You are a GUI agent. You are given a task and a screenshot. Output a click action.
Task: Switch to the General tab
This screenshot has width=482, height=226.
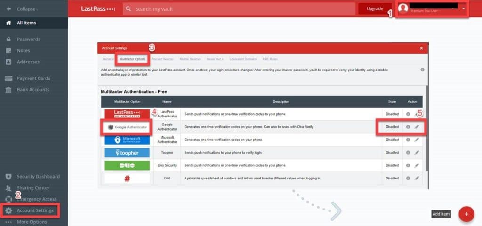coord(108,59)
